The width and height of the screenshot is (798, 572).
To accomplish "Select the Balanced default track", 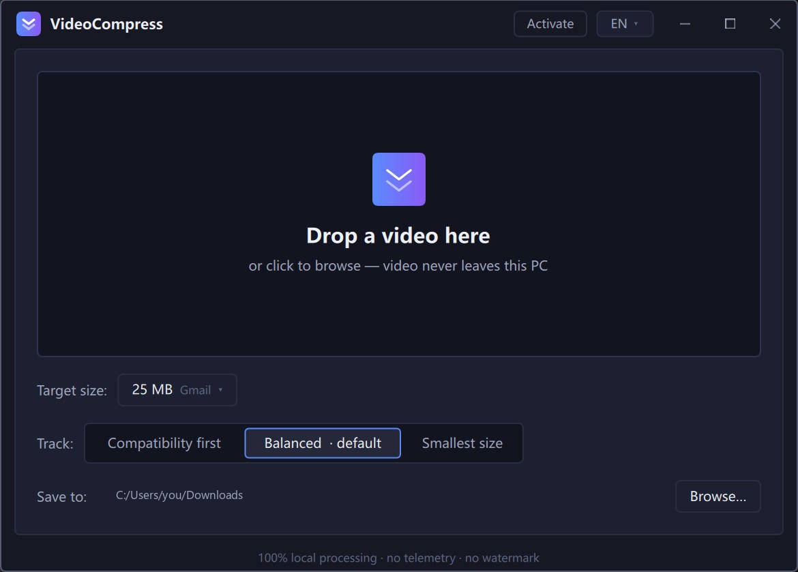I will pyautogui.click(x=323, y=443).
